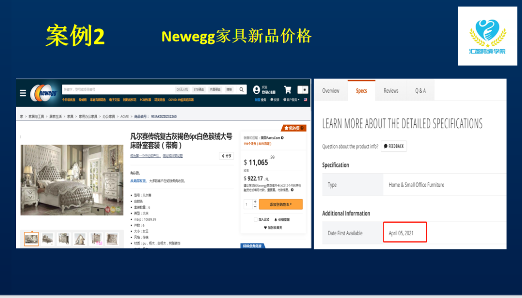Viewport: 522px width, 298px height.
Task: Increase quantity with the plus stepper
Action: point(255,202)
